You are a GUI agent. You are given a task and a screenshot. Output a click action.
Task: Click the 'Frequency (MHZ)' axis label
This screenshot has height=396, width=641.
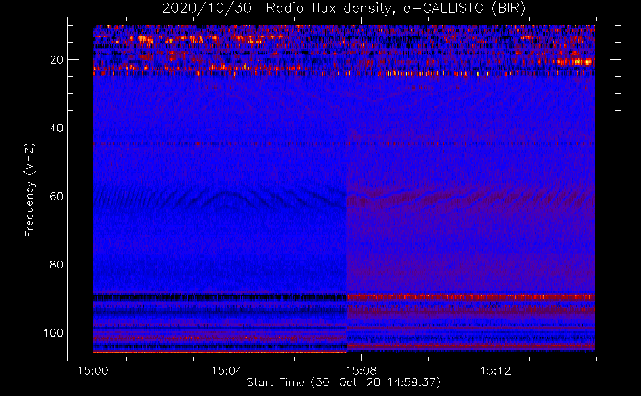point(30,190)
